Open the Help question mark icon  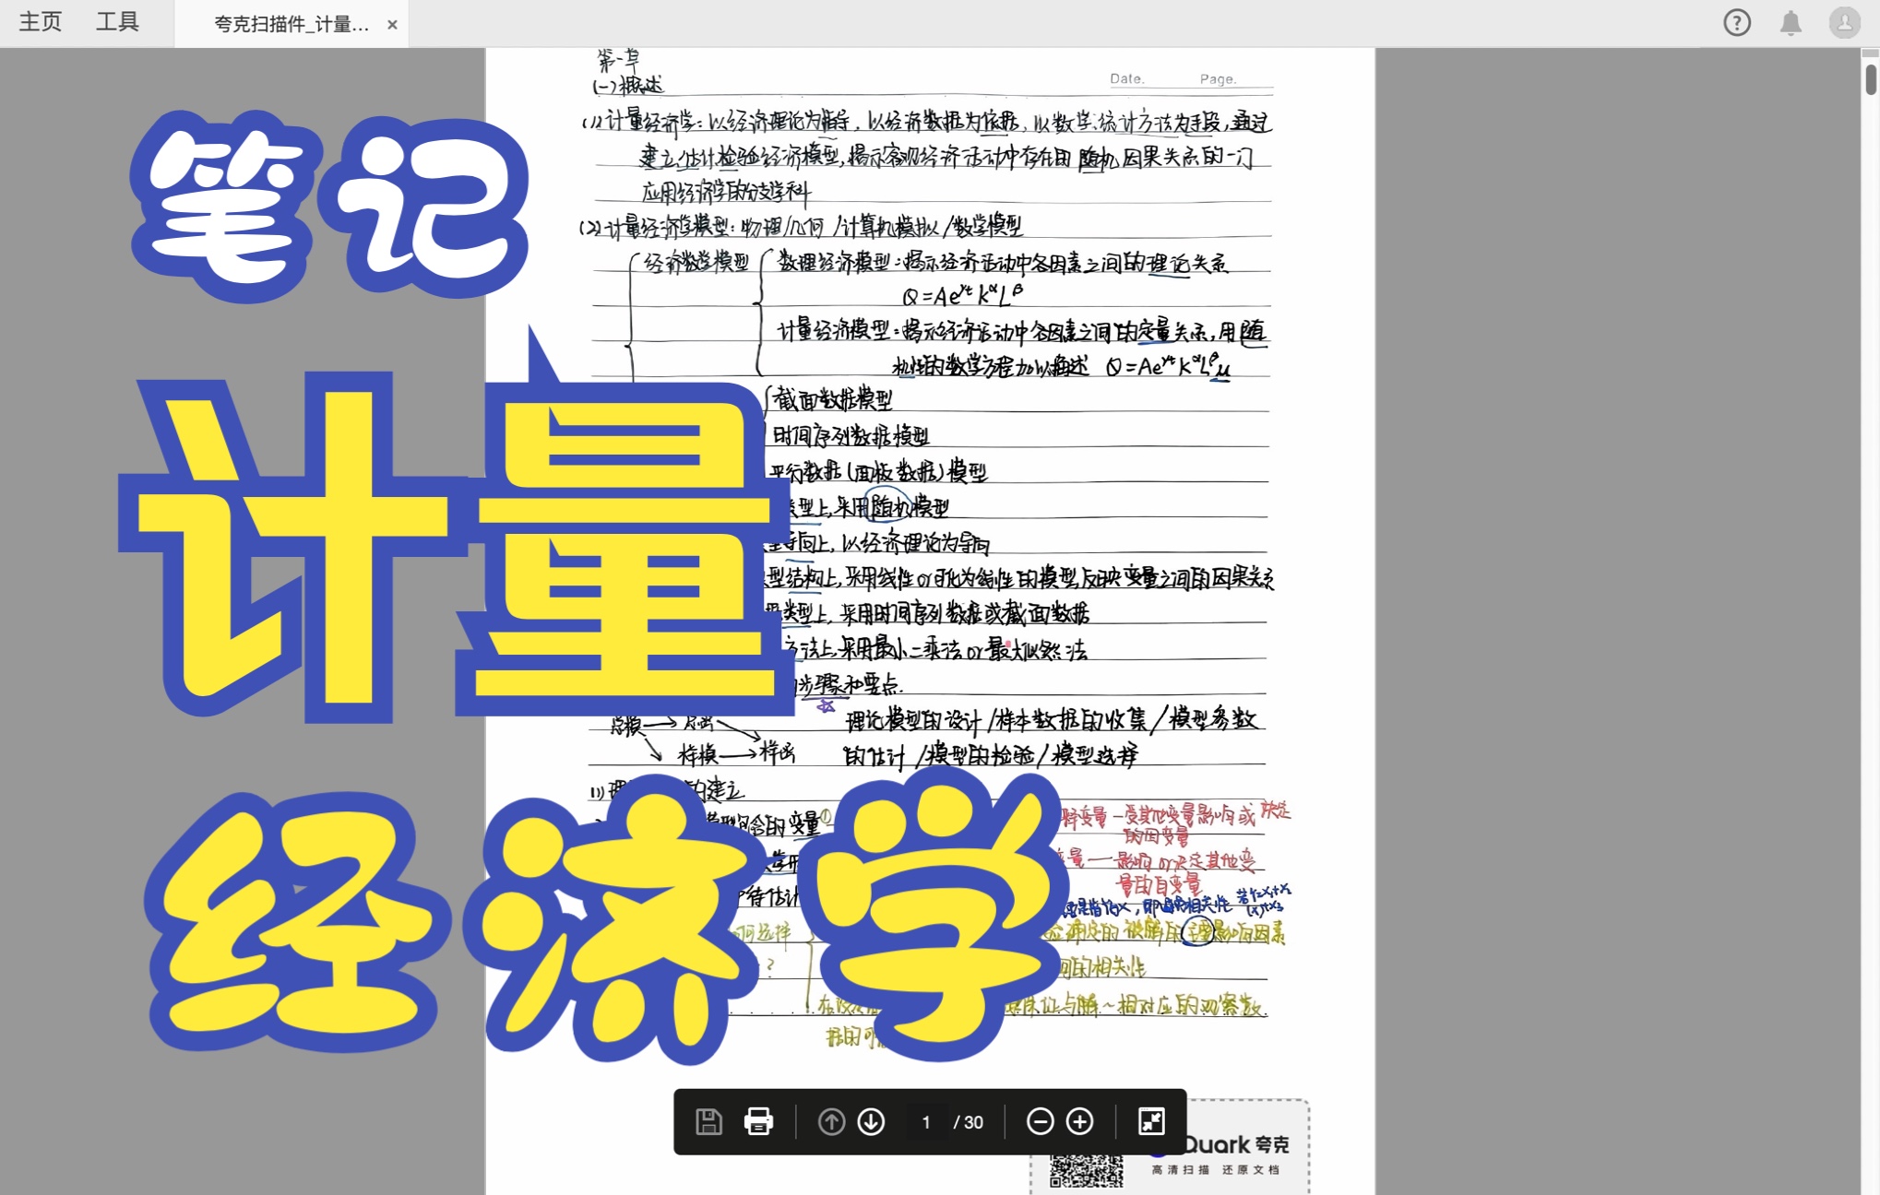(x=1738, y=22)
